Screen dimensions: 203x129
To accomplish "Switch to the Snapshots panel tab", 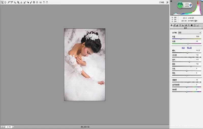I will pos(197,25).
